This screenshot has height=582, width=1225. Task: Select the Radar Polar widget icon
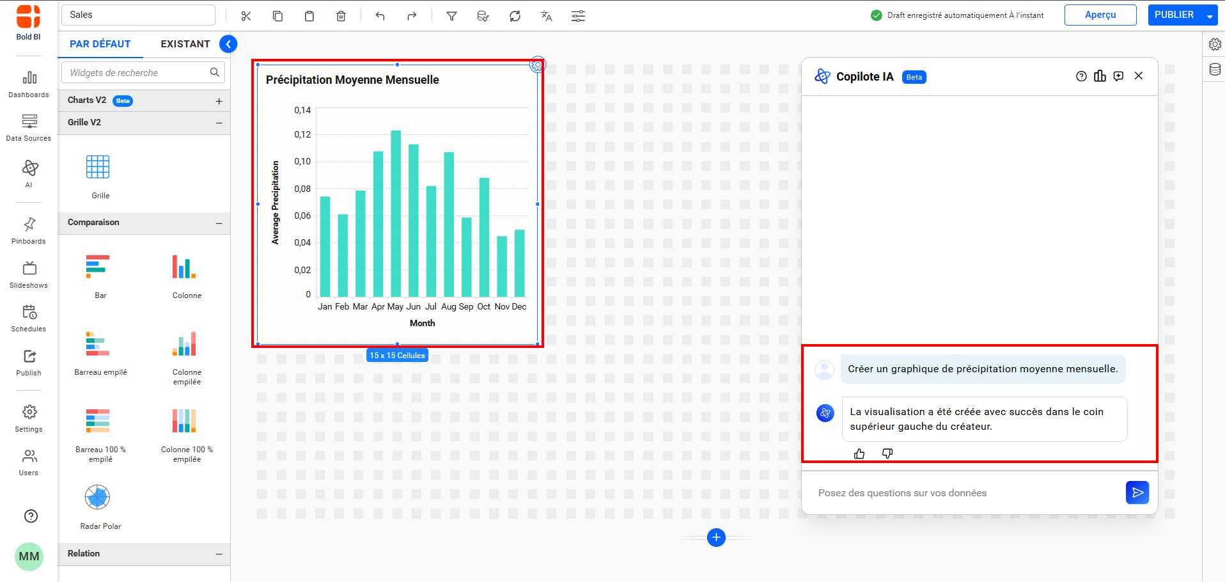pos(97,498)
